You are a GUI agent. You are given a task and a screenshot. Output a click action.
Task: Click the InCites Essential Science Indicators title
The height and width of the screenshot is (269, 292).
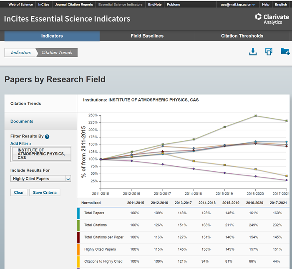(x=67, y=19)
